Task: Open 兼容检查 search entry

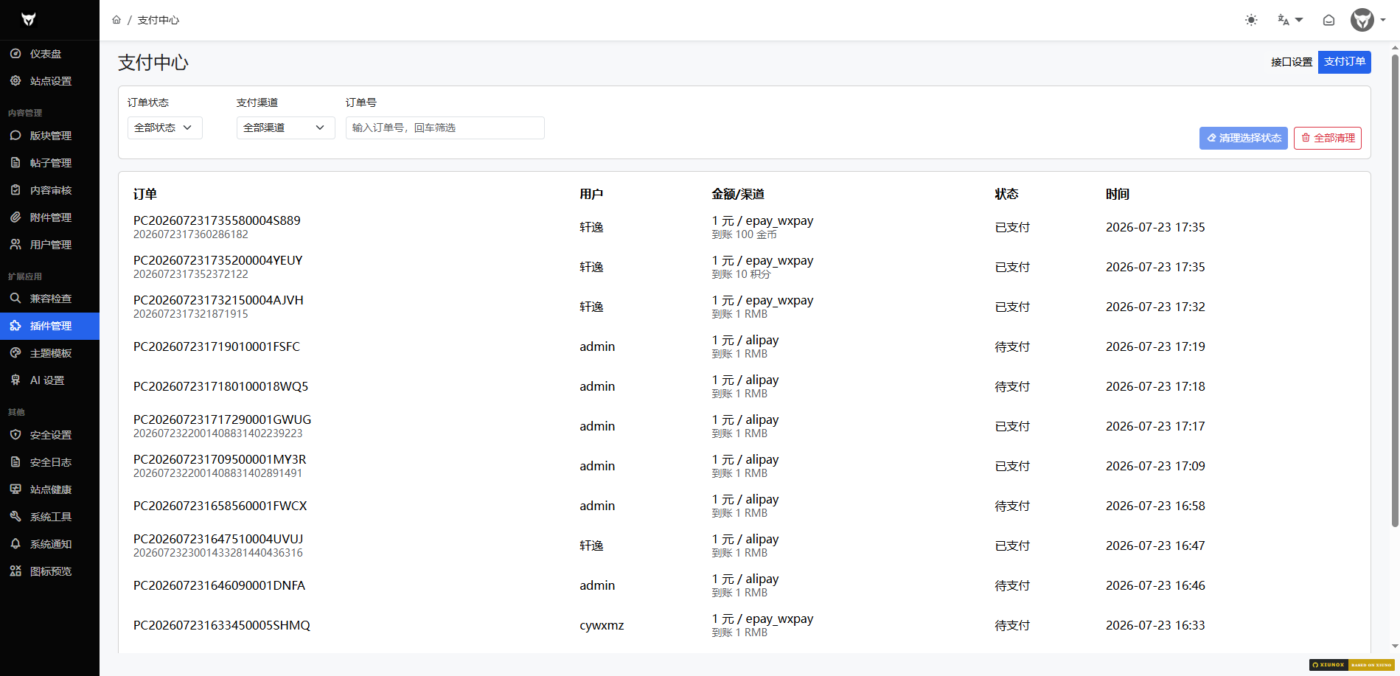Action: [49, 299]
